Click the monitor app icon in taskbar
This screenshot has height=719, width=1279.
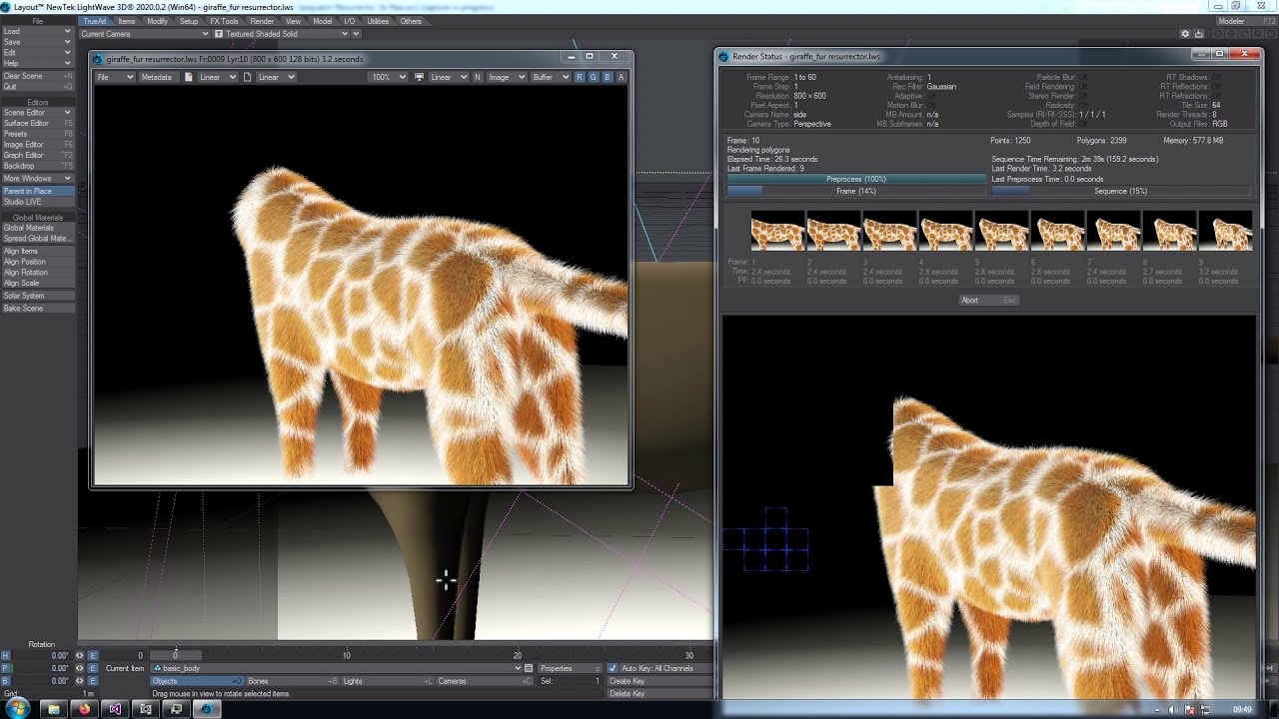(176, 709)
